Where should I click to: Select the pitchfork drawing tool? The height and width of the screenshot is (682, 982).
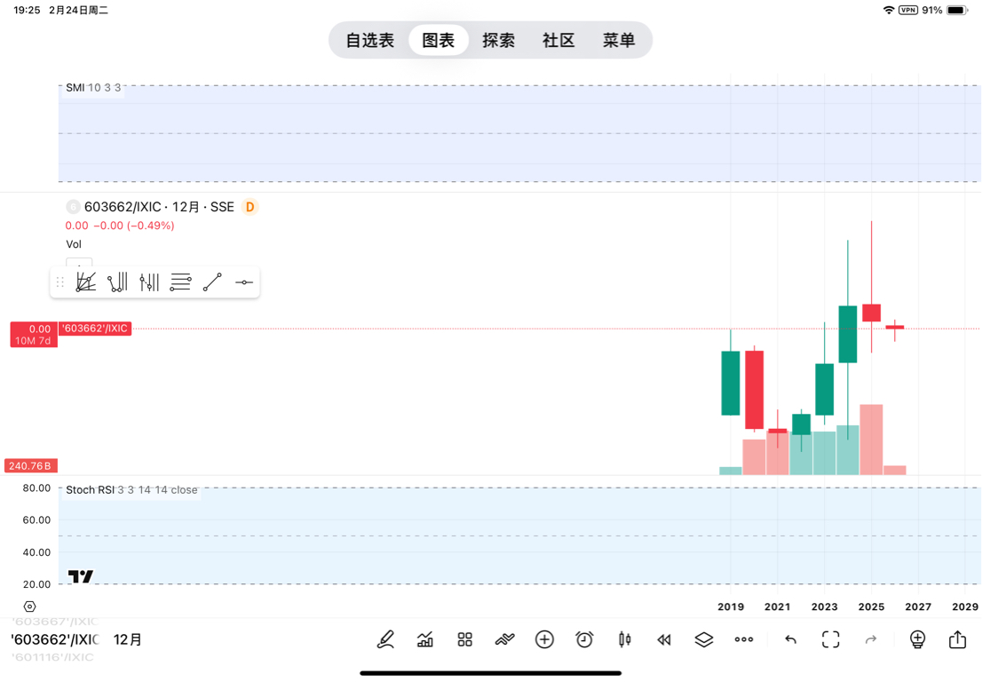click(117, 282)
